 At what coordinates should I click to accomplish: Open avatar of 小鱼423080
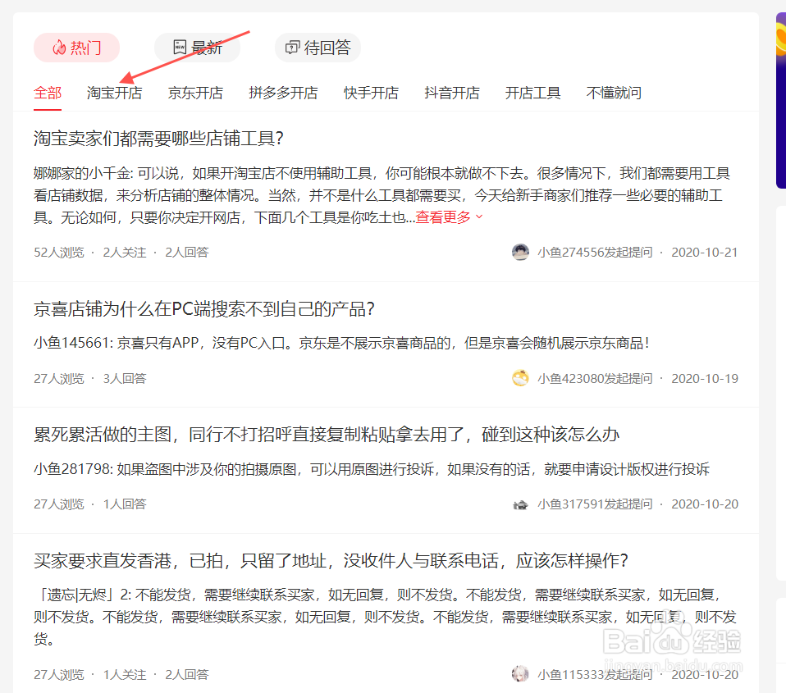click(x=520, y=378)
